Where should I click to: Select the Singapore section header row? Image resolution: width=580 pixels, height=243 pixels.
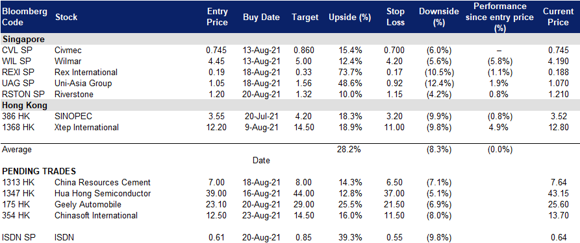coord(290,39)
